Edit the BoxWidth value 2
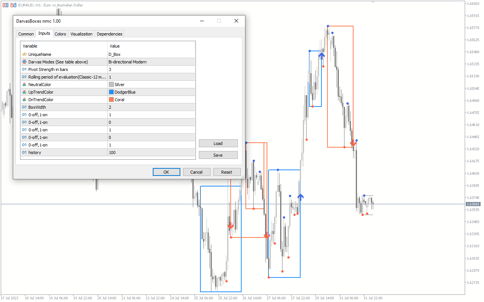The height and width of the screenshot is (302, 484). point(151,107)
